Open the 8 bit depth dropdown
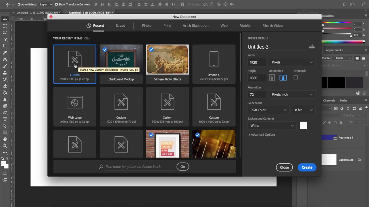Screen dimensions: 369x207 click(x=303, y=110)
